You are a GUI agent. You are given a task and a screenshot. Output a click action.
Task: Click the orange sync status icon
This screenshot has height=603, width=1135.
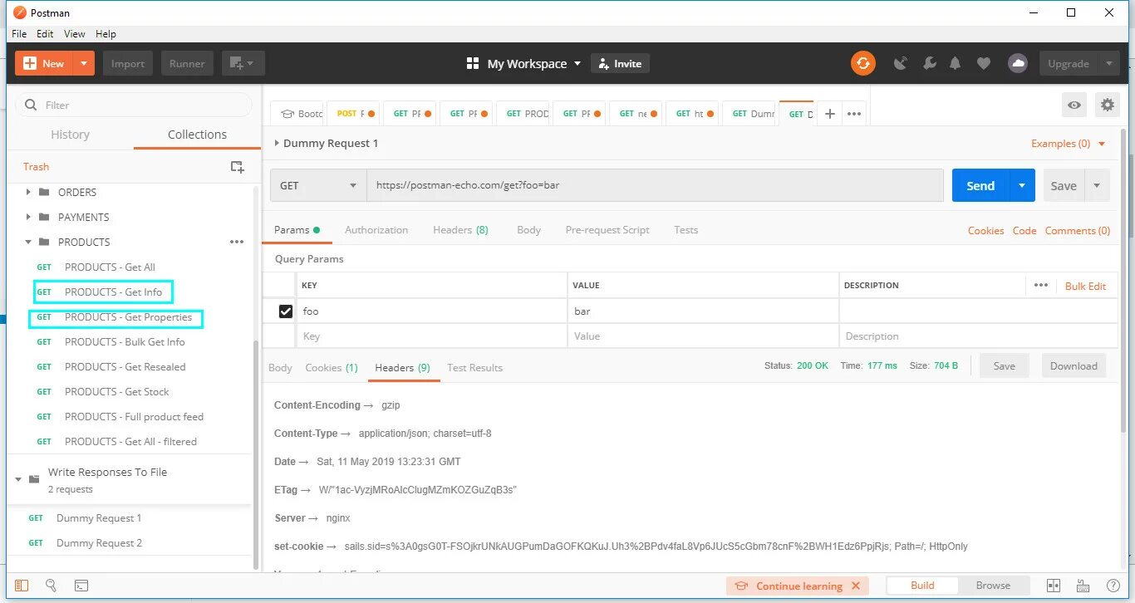coord(862,63)
